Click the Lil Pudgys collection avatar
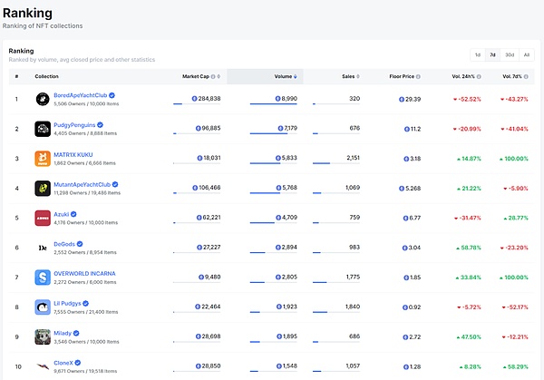Image resolution: width=544 pixels, height=380 pixels. click(42, 307)
